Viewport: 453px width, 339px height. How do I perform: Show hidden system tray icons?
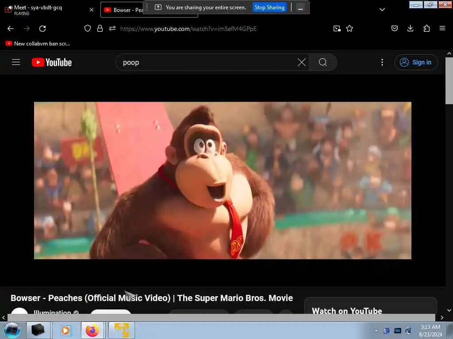[x=376, y=331]
